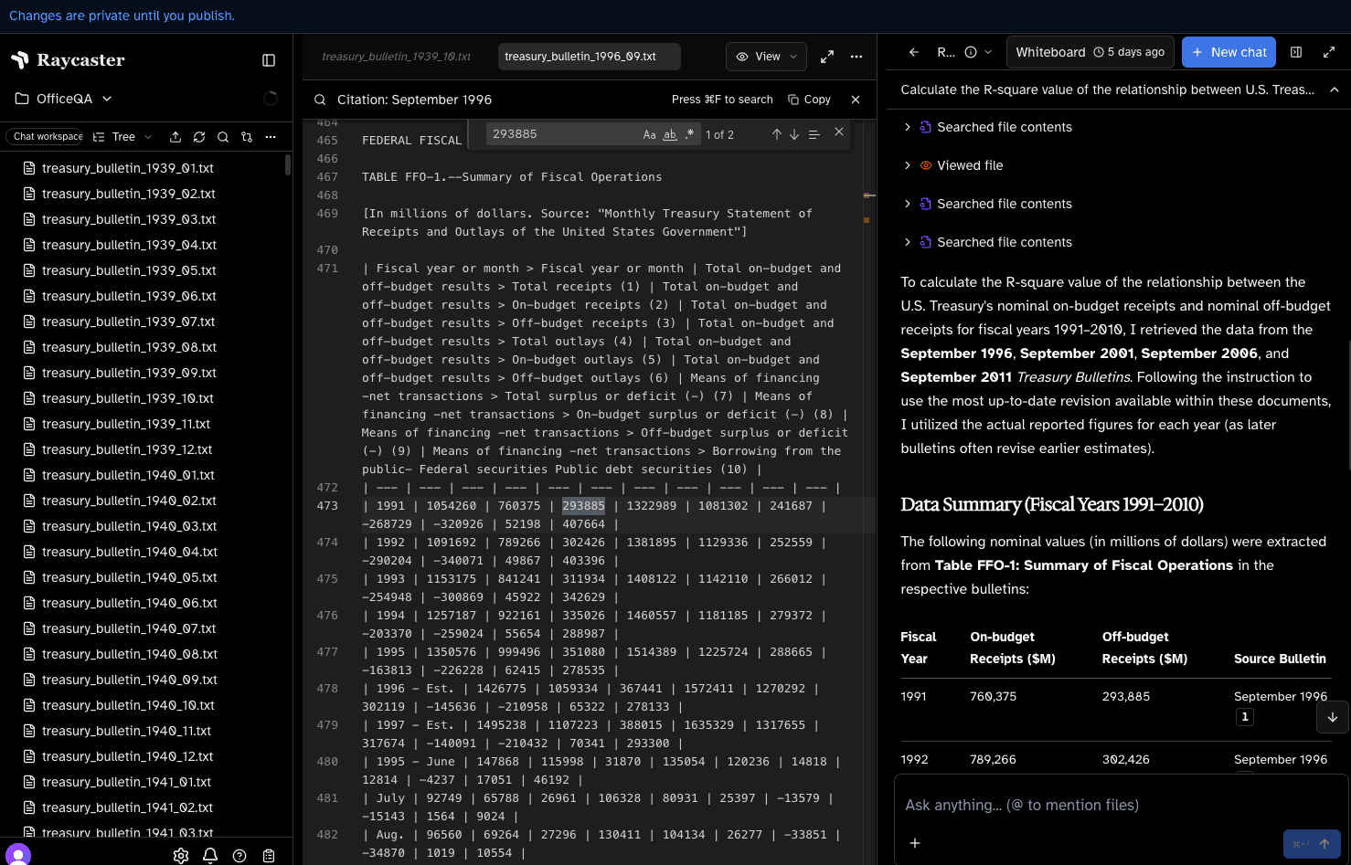Expand the right chat panel to fullscreen
Viewport: 1351px width, 865px height.
1330,52
